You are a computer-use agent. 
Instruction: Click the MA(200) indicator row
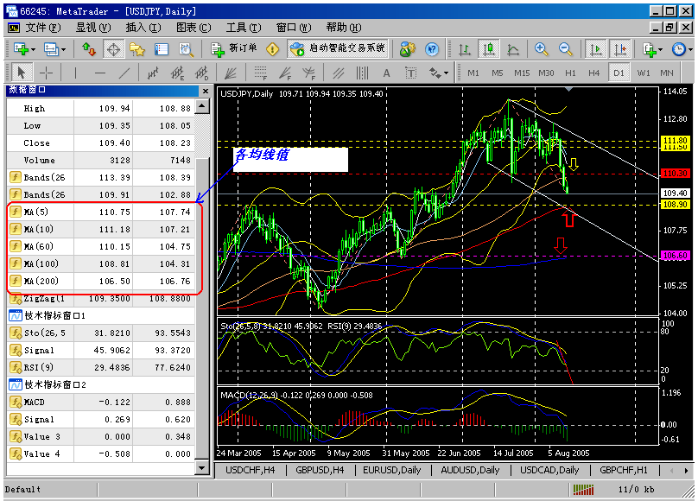pos(104,281)
